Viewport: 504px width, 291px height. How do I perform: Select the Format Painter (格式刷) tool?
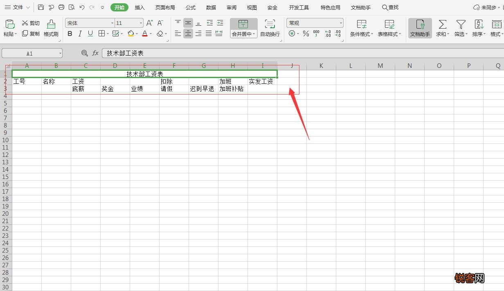click(51, 28)
